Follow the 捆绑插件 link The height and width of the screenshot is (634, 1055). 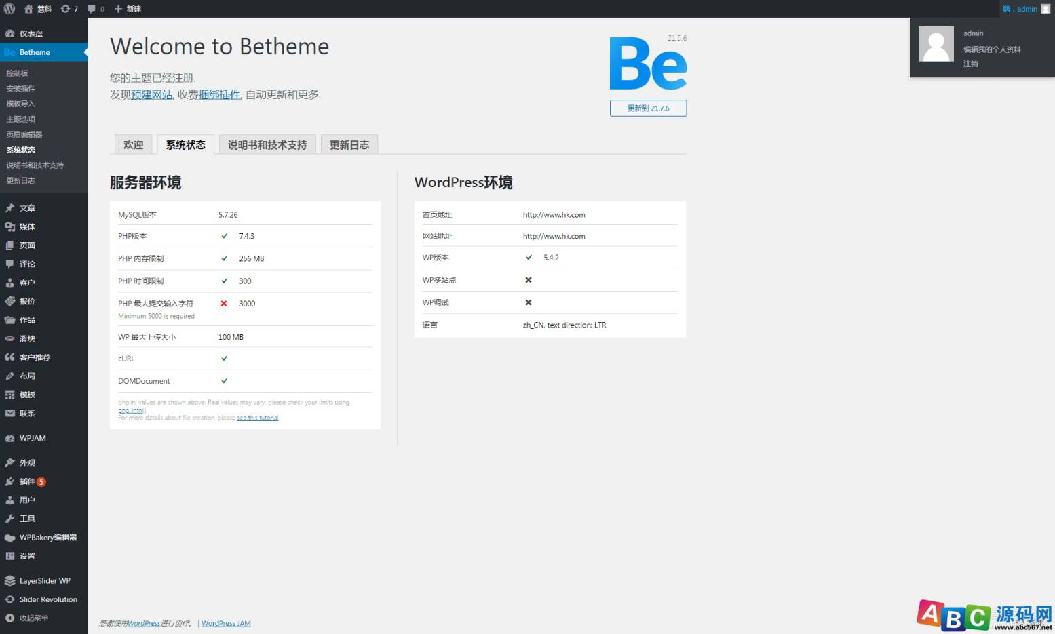(x=220, y=94)
